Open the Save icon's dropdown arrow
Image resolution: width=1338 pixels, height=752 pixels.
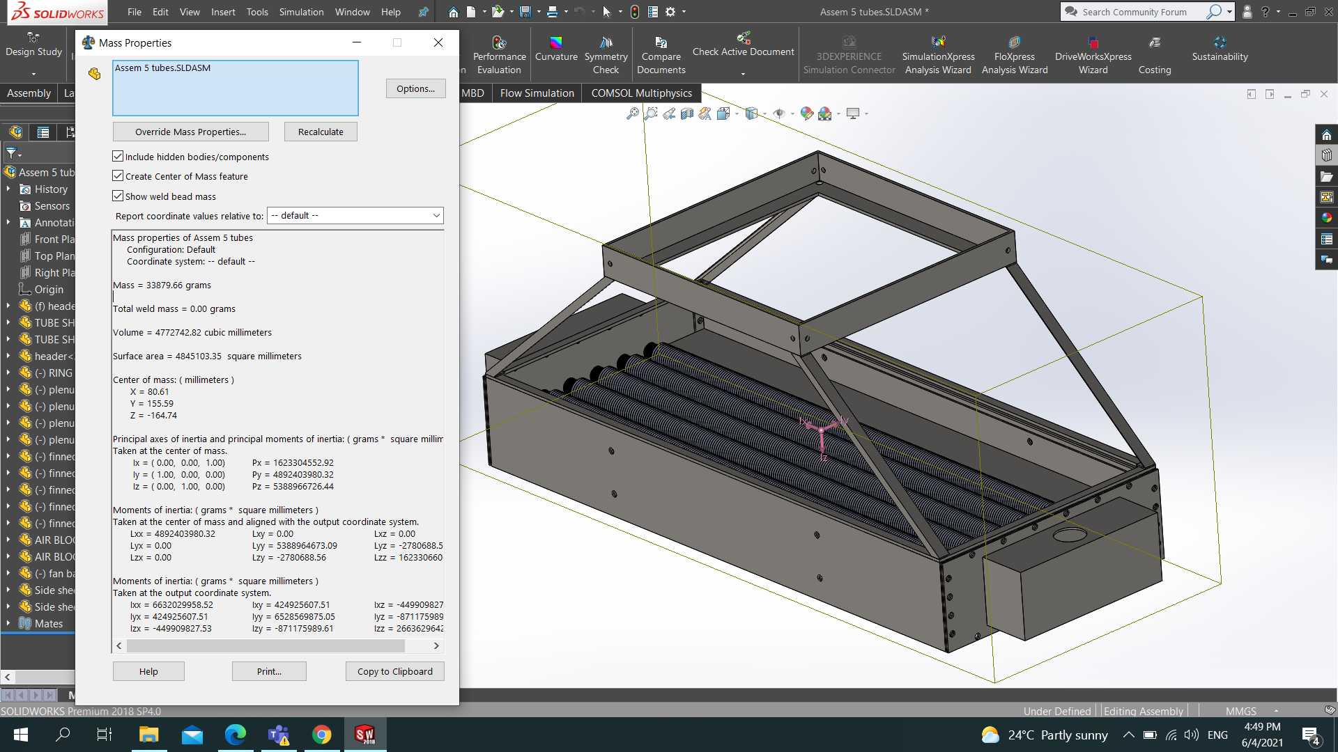click(537, 12)
